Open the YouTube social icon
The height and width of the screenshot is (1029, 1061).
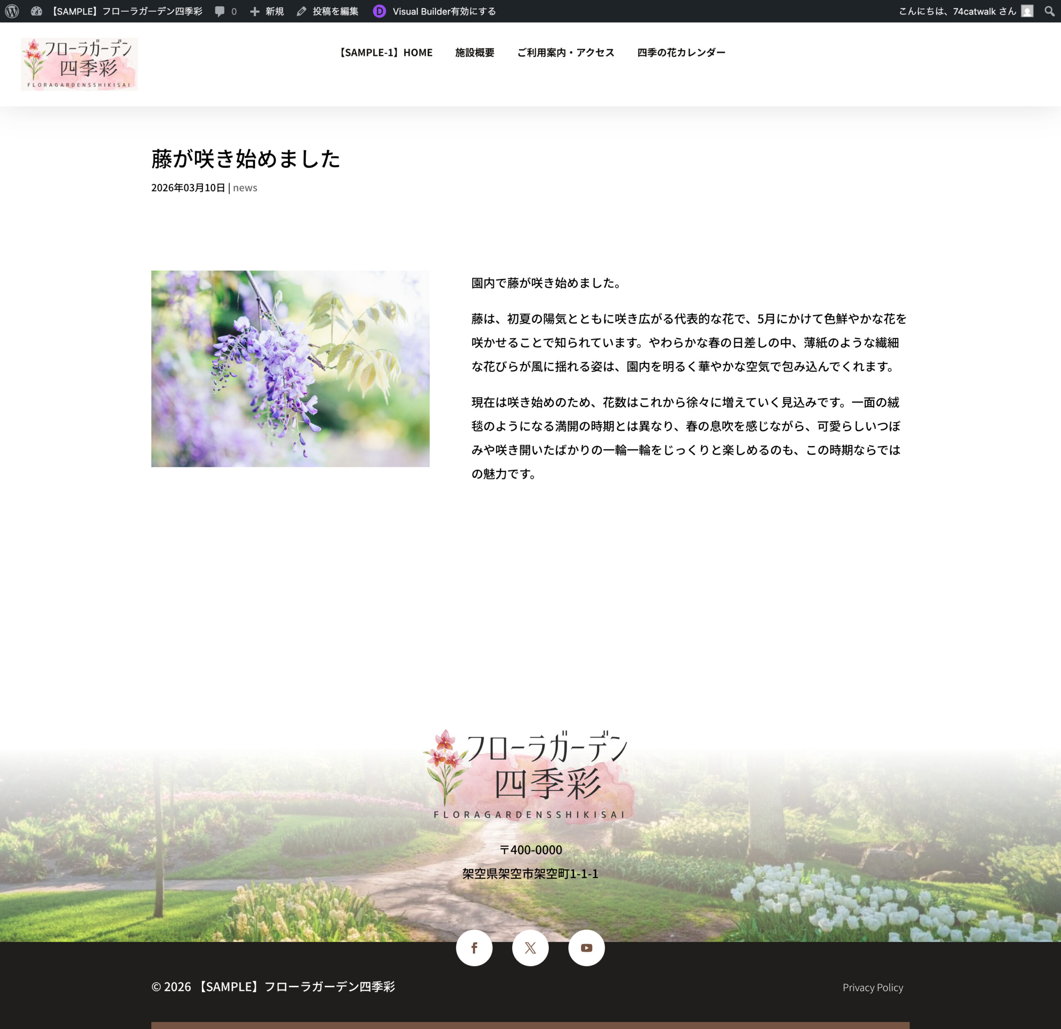coord(586,948)
